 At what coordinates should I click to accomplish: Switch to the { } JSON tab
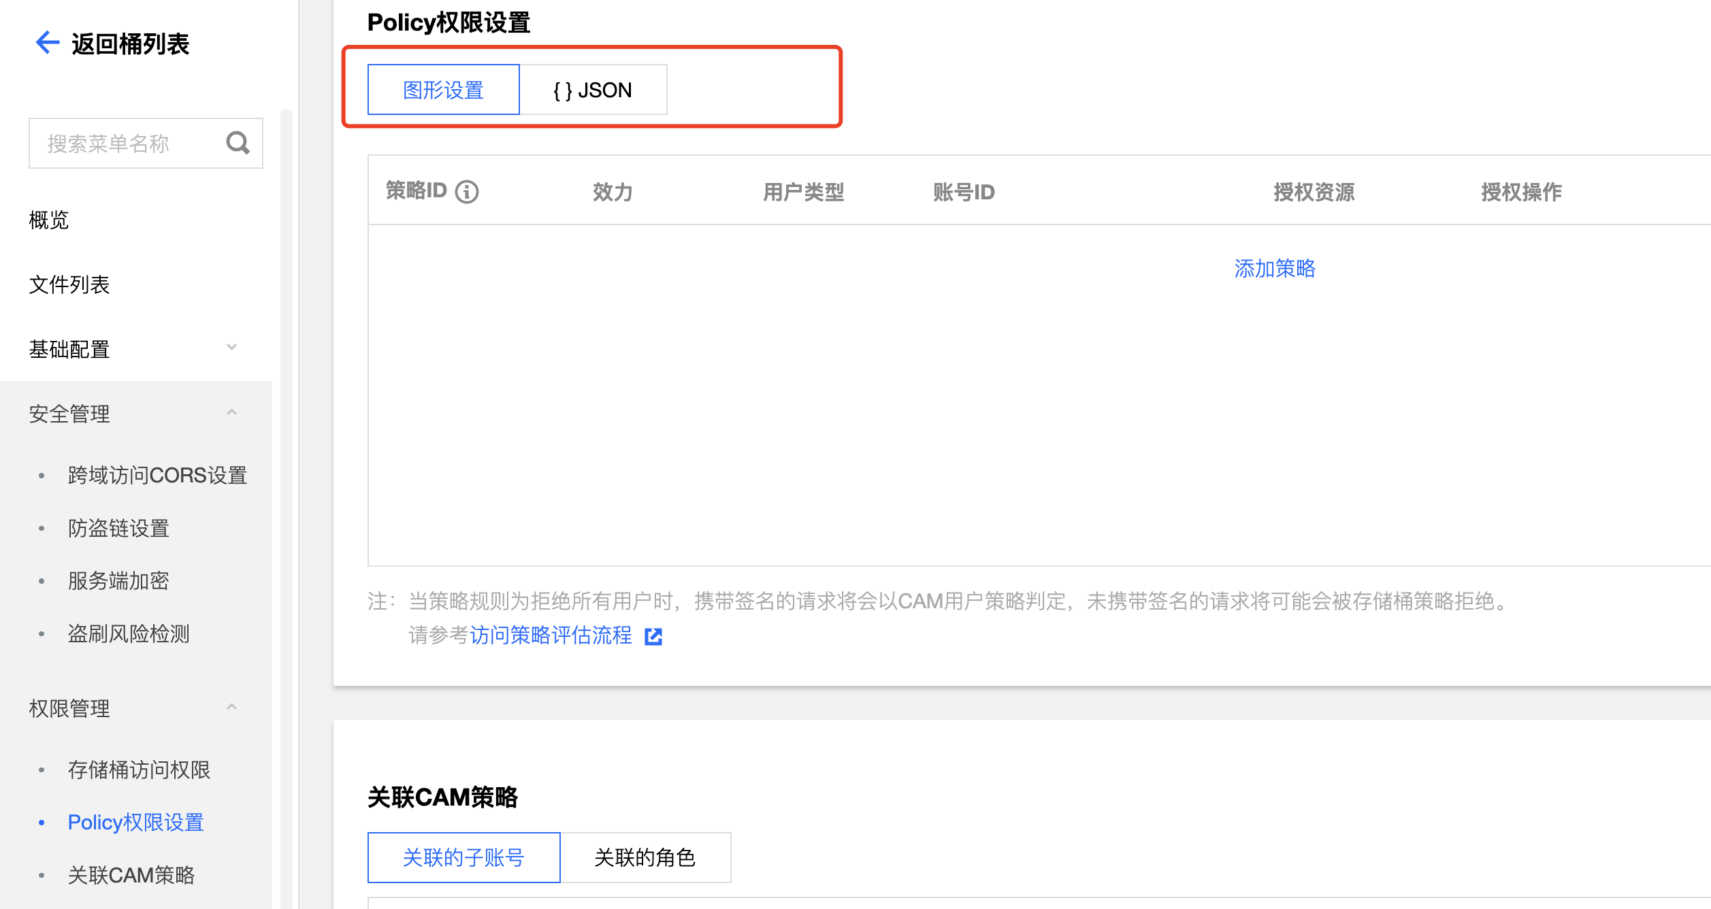click(x=593, y=90)
